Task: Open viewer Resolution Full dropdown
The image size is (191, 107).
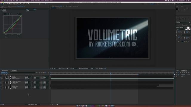Action: coord(75,68)
